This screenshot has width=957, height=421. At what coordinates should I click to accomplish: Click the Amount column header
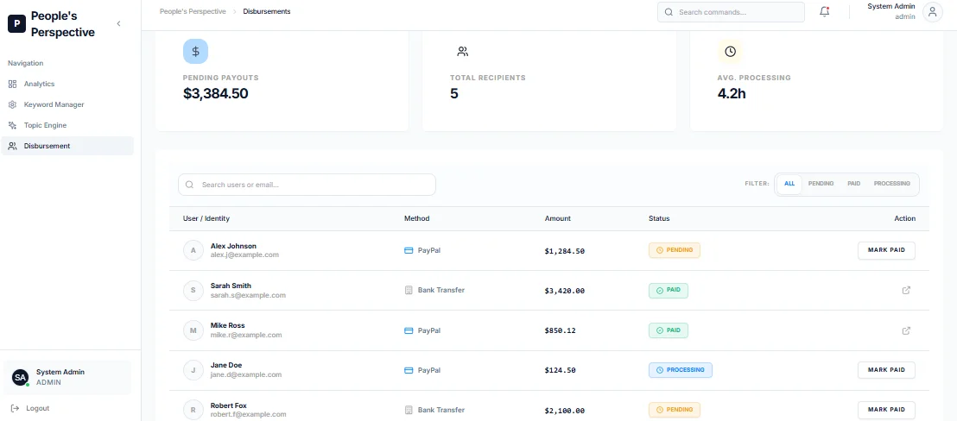[558, 219]
